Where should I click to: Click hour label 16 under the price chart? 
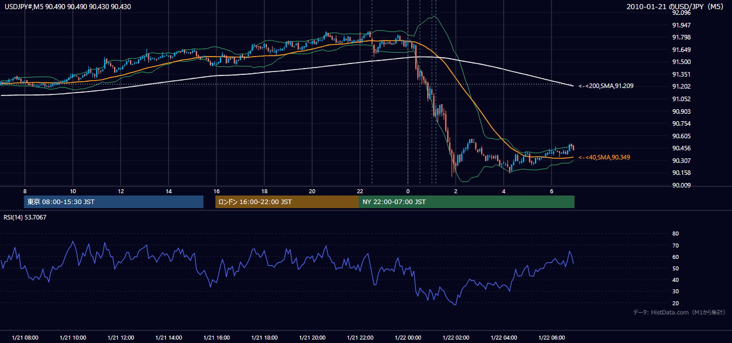[x=216, y=191]
